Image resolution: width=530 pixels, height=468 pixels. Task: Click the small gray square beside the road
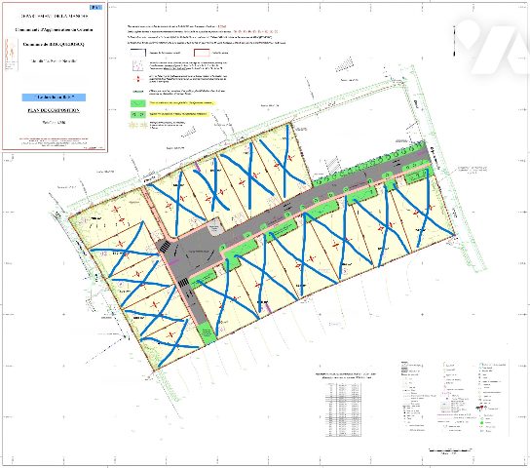215,226
